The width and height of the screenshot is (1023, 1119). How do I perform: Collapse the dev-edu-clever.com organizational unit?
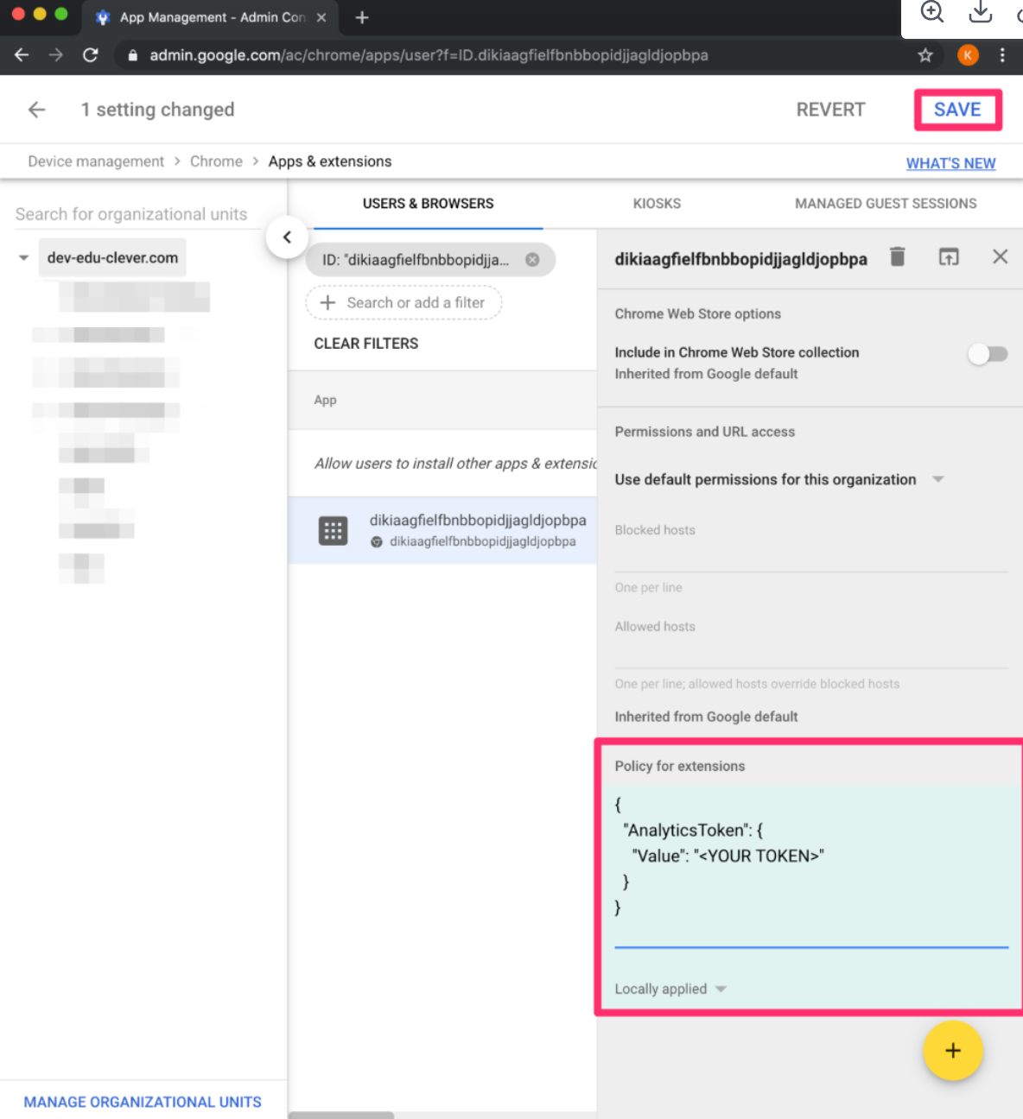pos(23,257)
